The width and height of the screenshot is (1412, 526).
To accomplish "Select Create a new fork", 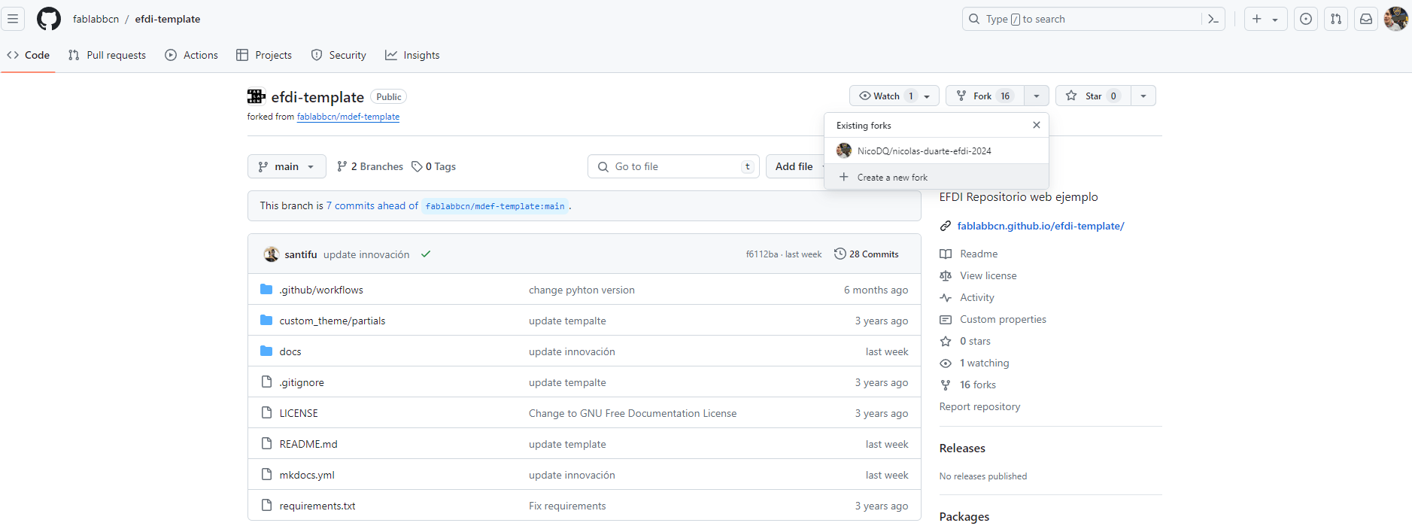I will (937, 177).
